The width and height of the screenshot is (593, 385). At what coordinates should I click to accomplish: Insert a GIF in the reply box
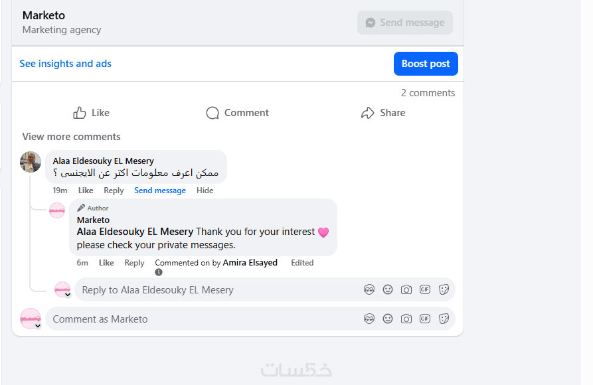[425, 289]
